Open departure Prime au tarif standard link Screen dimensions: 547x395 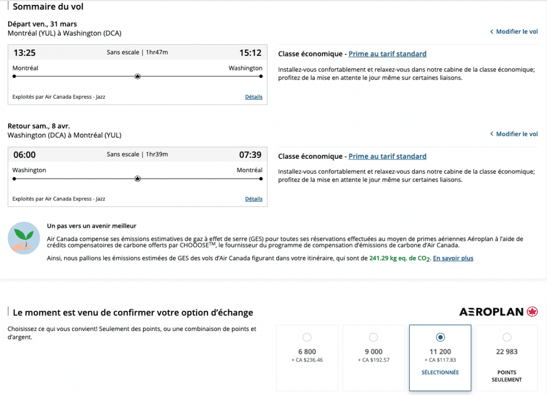[387, 54]
